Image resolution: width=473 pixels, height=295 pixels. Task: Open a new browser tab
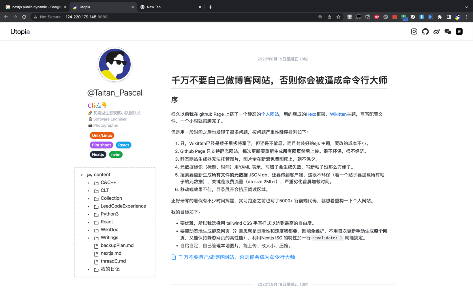211,7
